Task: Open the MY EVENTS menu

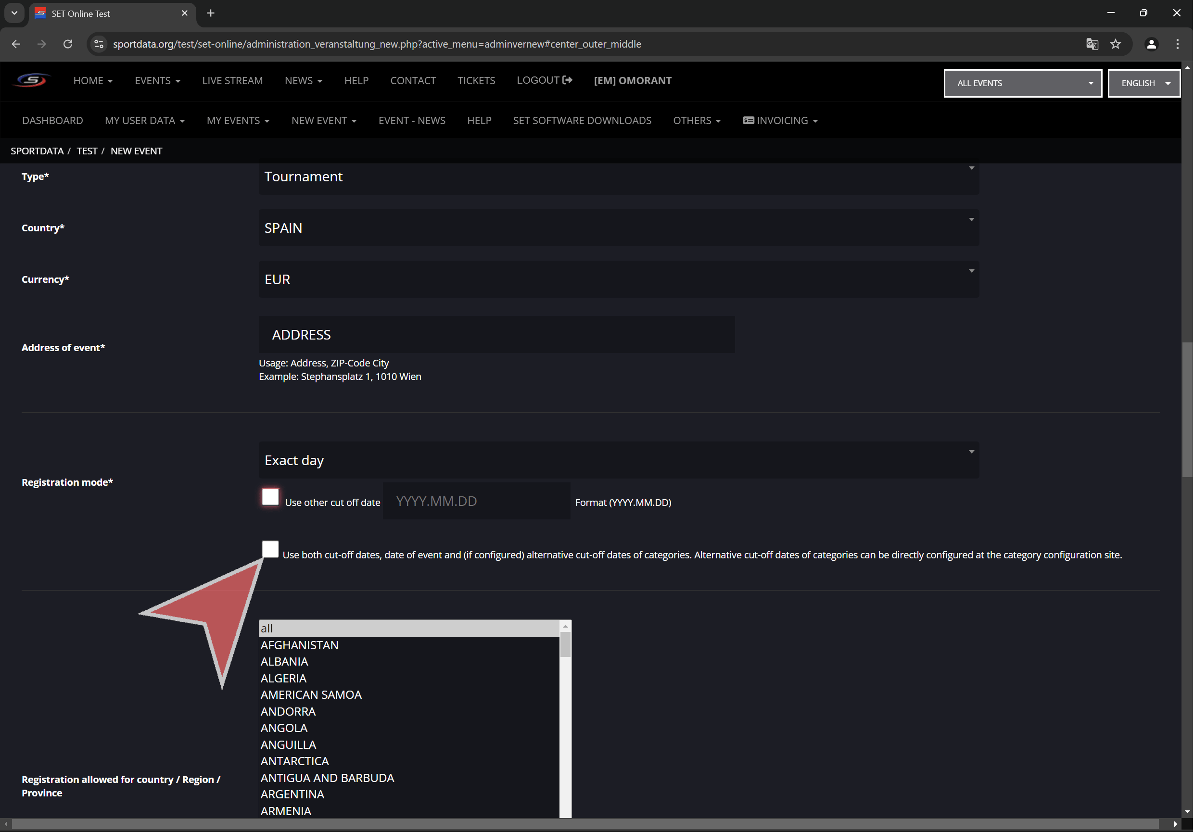Action: click(x=238, y=121)
